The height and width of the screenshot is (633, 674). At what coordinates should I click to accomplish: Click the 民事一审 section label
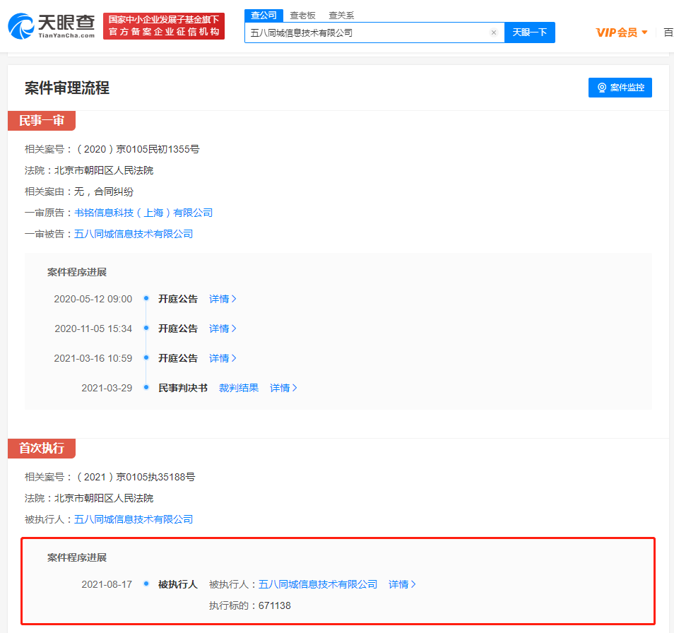click(42, 121)
